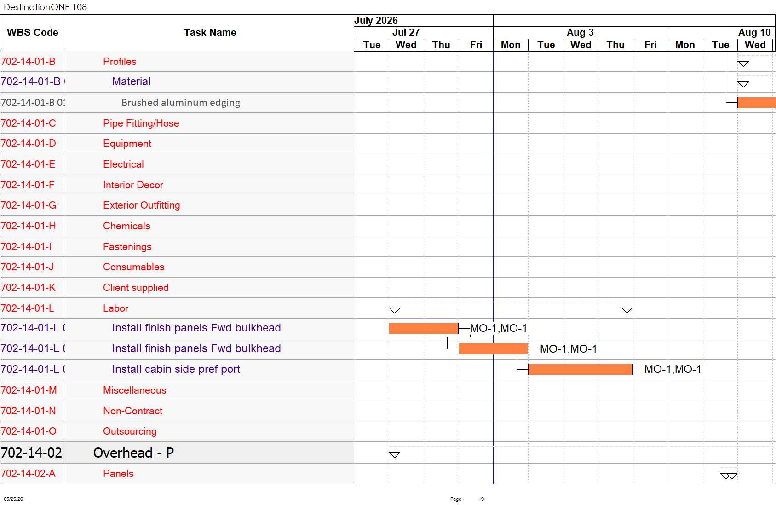Click WBS code 702-14-01-J

tap(27, 267)
